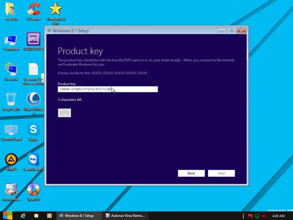Select the Unattended Soft star icon
Image resolution: width=293 pixels, height=220 pixels.
click(x=56, y=13)
